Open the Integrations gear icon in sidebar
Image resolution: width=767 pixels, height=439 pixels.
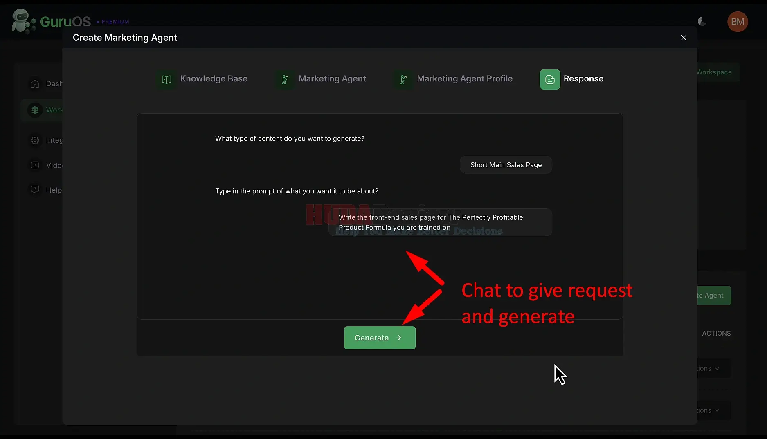coord(35,140)
